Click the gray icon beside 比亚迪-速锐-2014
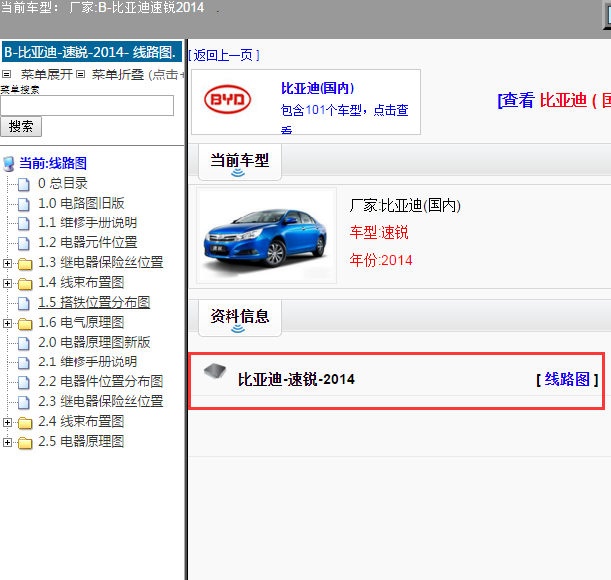 [214, 371]
